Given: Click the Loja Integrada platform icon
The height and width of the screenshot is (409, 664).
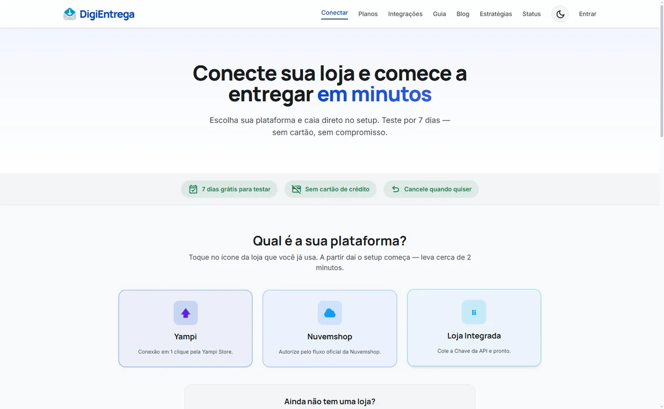Looking at the screenshot, I should coord(474,312).
